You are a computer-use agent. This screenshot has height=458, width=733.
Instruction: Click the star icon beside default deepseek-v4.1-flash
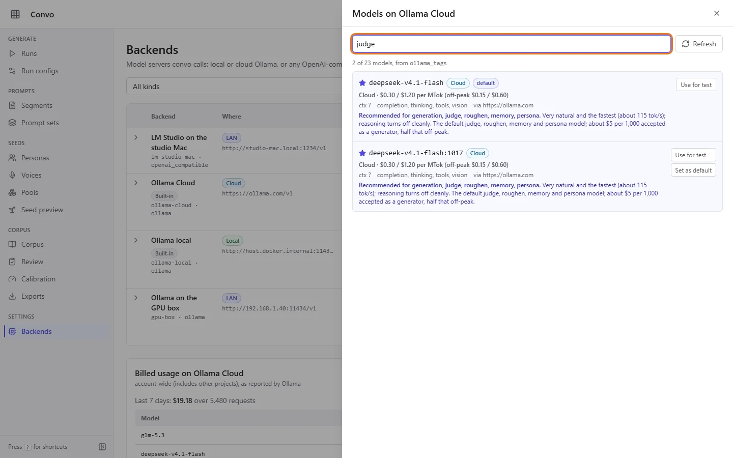(362, 83)
